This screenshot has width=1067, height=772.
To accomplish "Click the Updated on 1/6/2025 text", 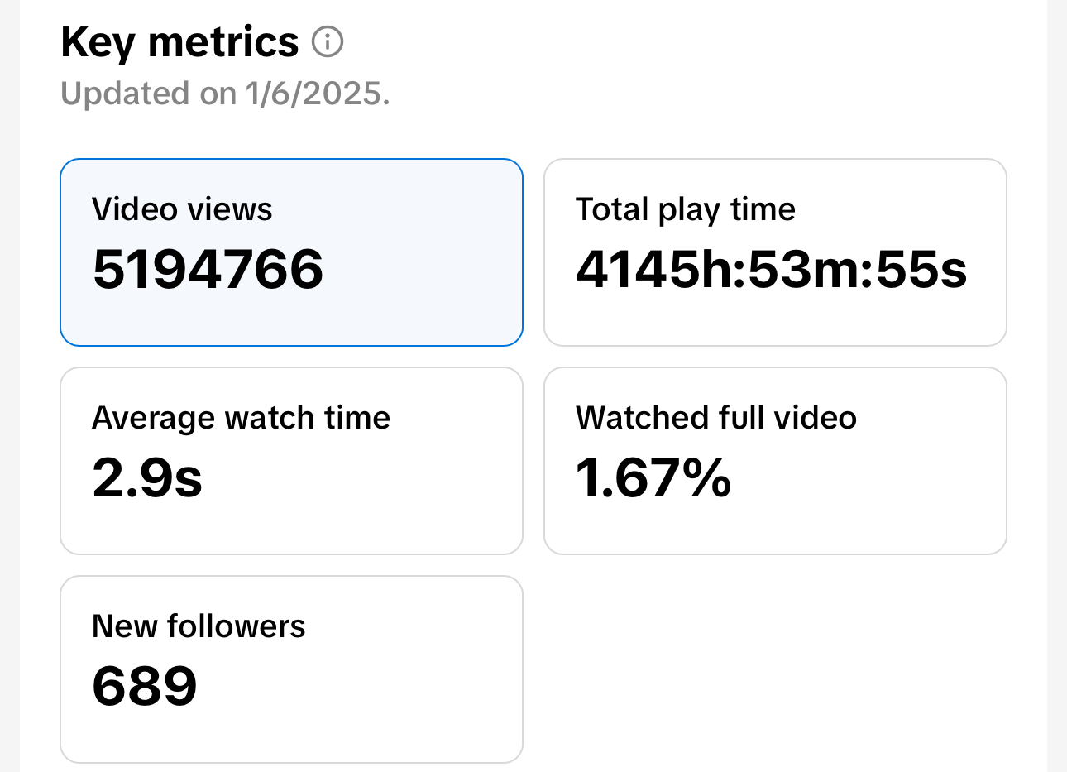I will click(225, 94).
